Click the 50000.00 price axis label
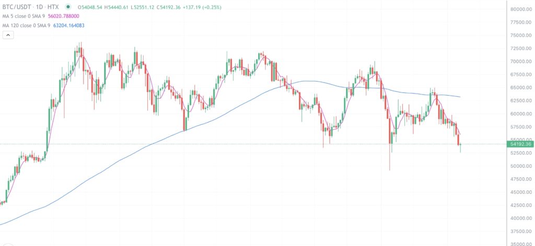The image size is (535, 246). pyautogui.click(x=521, y=166)
